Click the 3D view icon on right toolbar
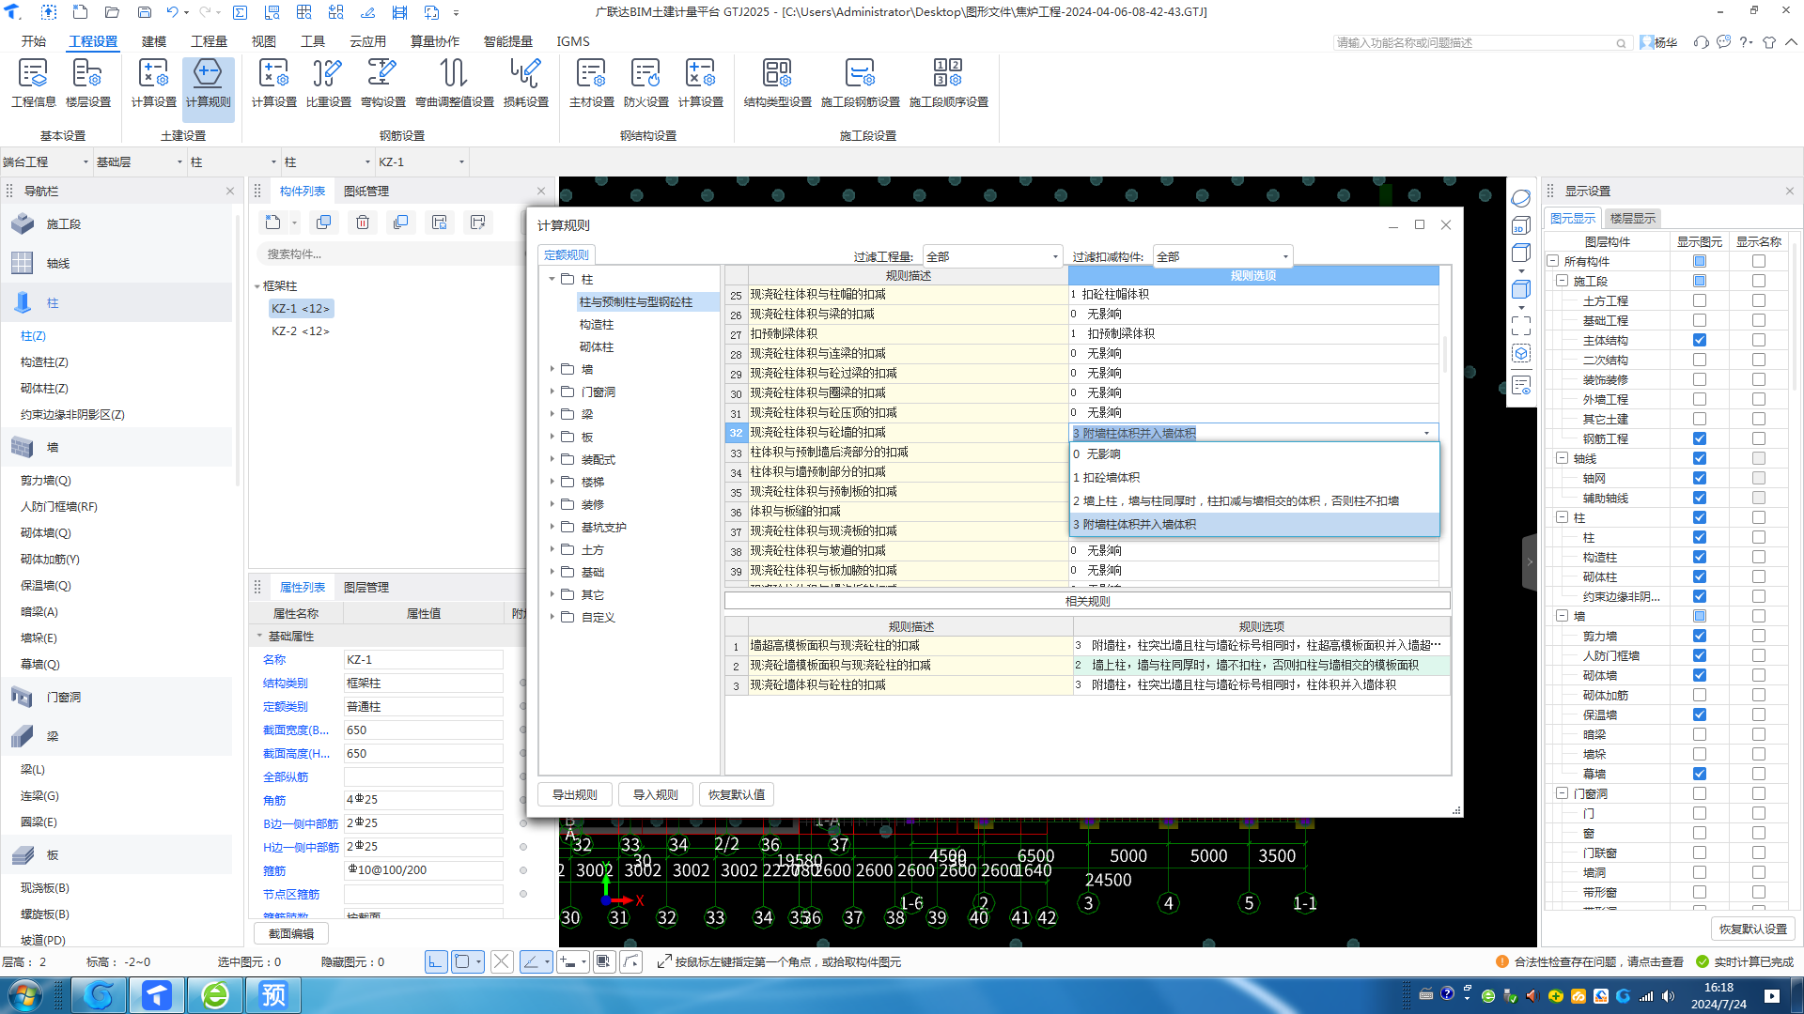The width and height of the screenshot is (1804, 1014). tap(1521, 226)
